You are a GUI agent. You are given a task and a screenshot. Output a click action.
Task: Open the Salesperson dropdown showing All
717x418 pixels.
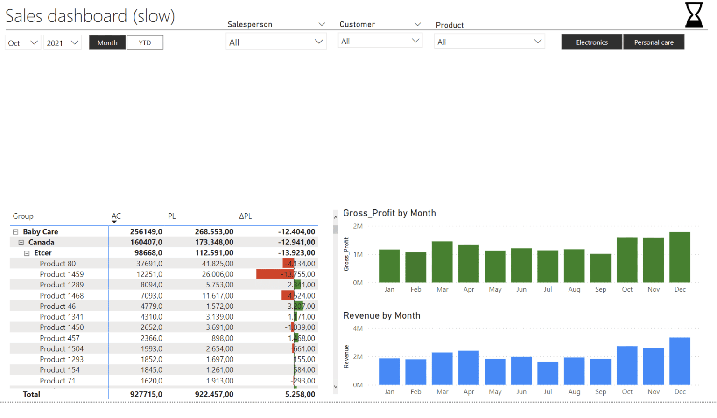point(276,41)
